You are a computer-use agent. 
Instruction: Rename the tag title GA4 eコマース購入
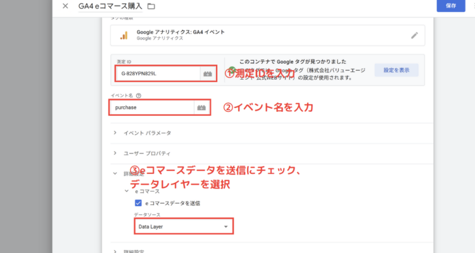110,6
